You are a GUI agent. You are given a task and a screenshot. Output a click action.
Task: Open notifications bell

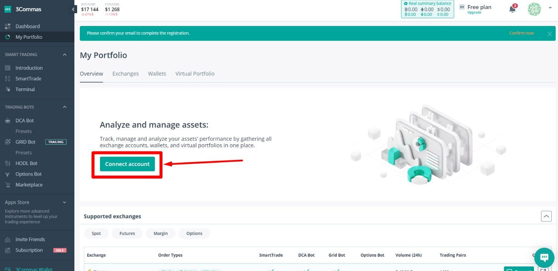click(x=513, y=9)
